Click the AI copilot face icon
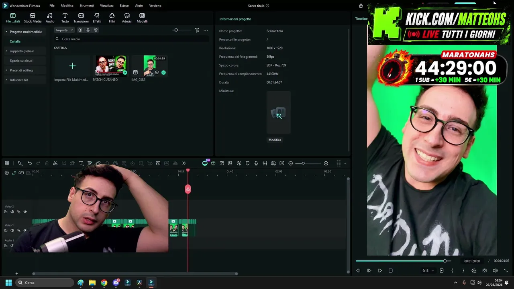Viewport: 514px width, 289px height. (x=205, y=163)
